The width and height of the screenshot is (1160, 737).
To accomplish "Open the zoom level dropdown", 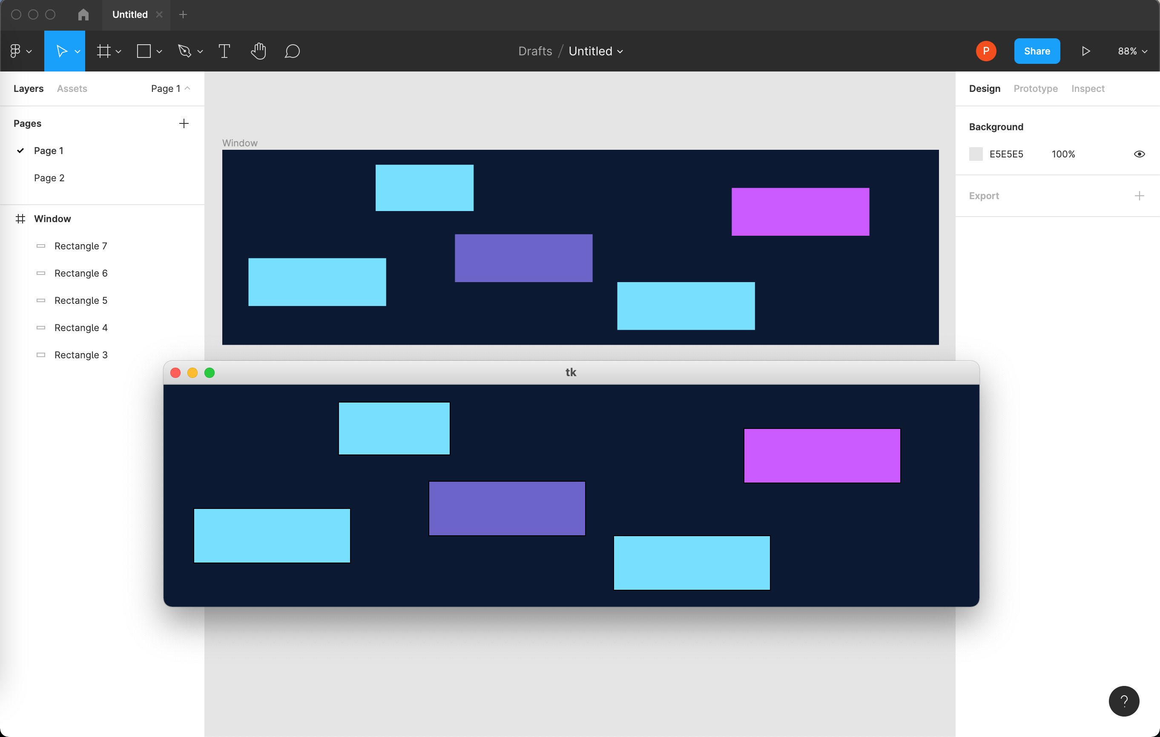I will click(1131, 51).
